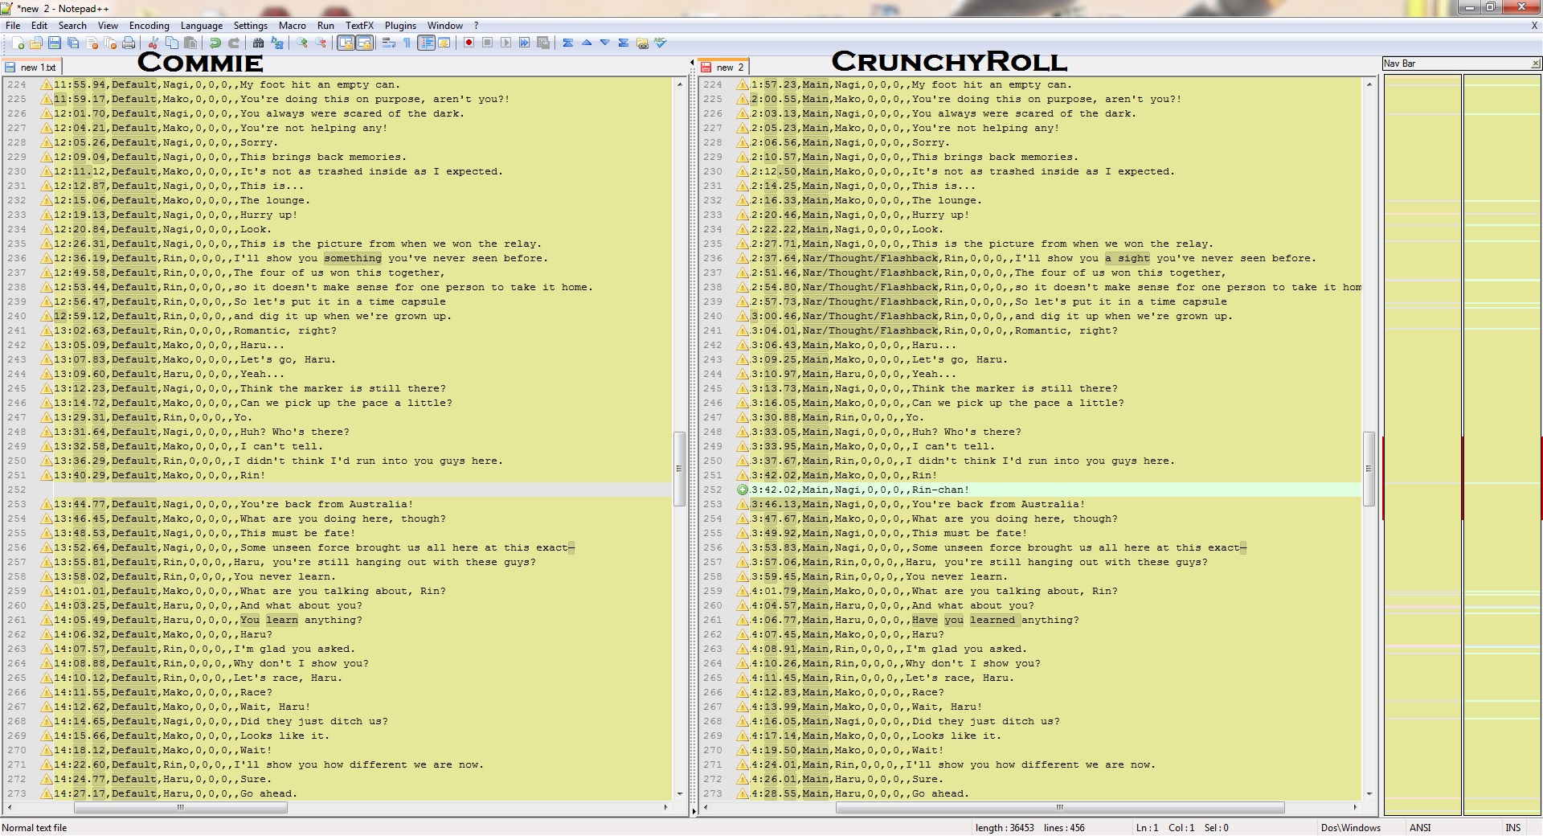Jump to the last compare difference
This screenshot has height=836, width=1543.
click(624, 43)
